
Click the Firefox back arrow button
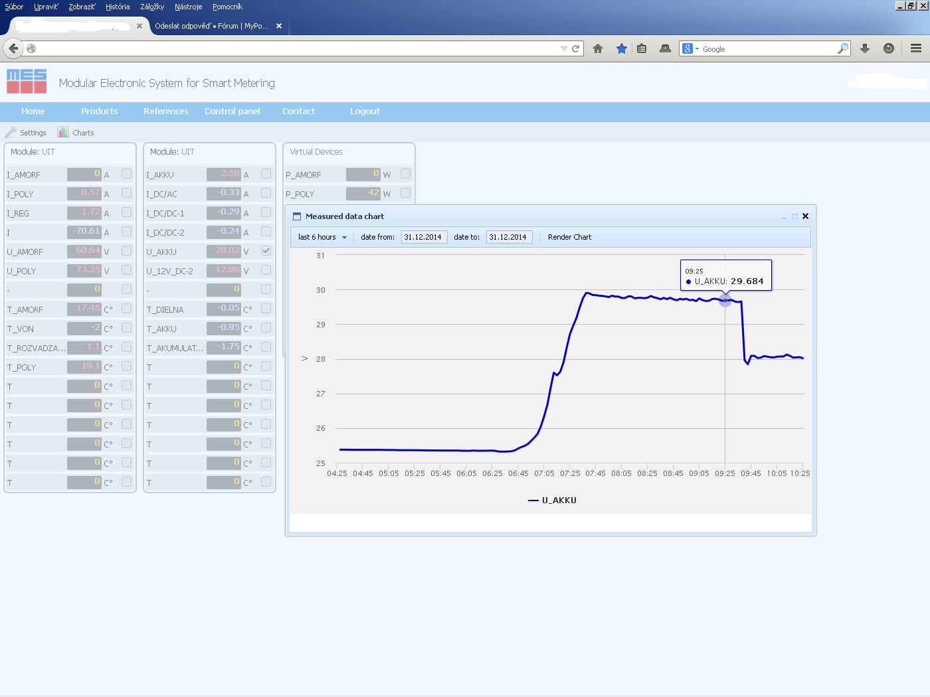(x=13, y=48)
